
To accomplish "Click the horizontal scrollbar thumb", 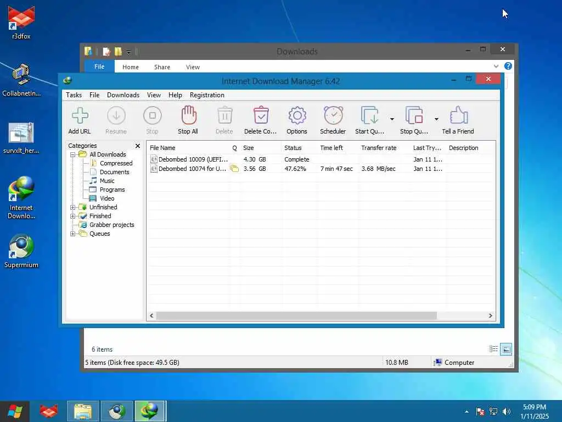I will (296, 316).
